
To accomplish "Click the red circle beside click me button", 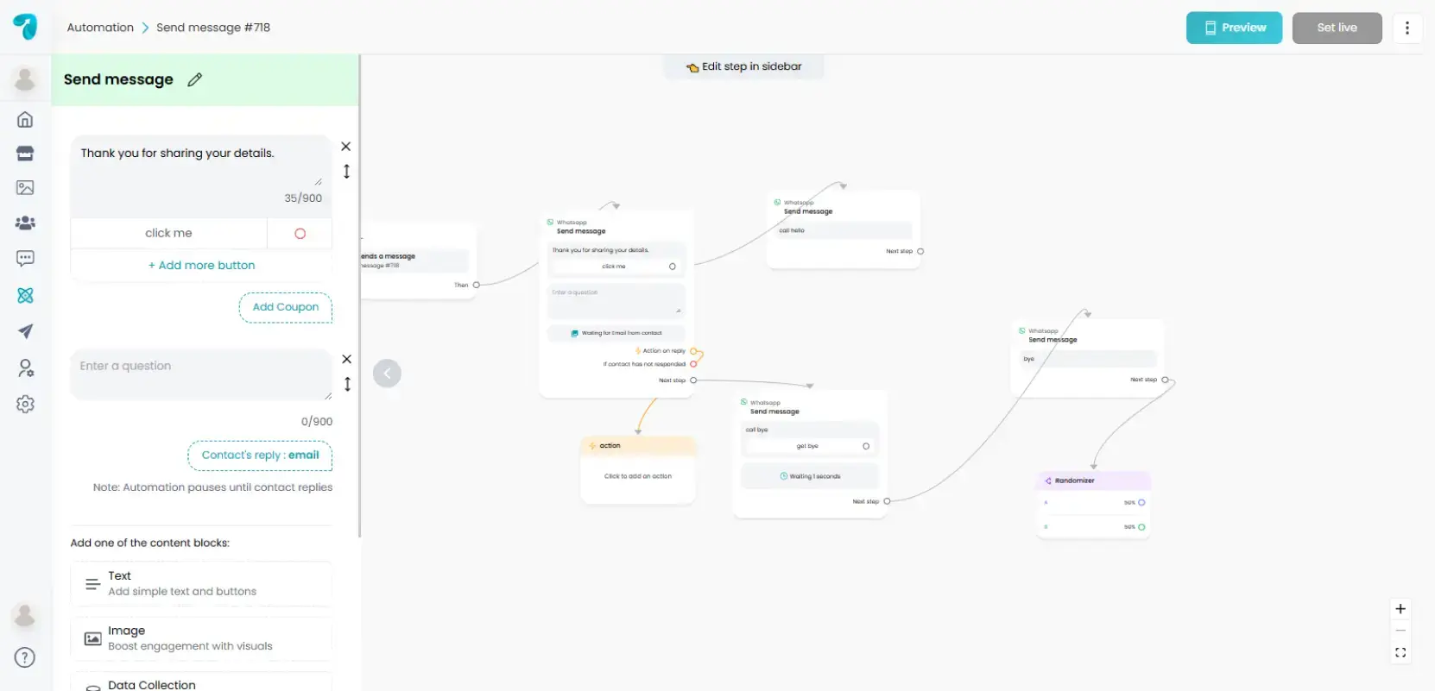I will click(x=300, y=234).
